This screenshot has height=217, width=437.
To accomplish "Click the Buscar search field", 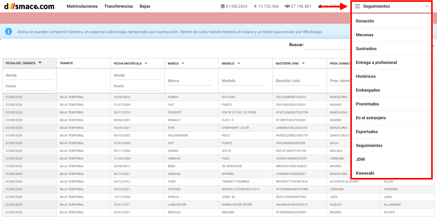I will tap(327, 45).
